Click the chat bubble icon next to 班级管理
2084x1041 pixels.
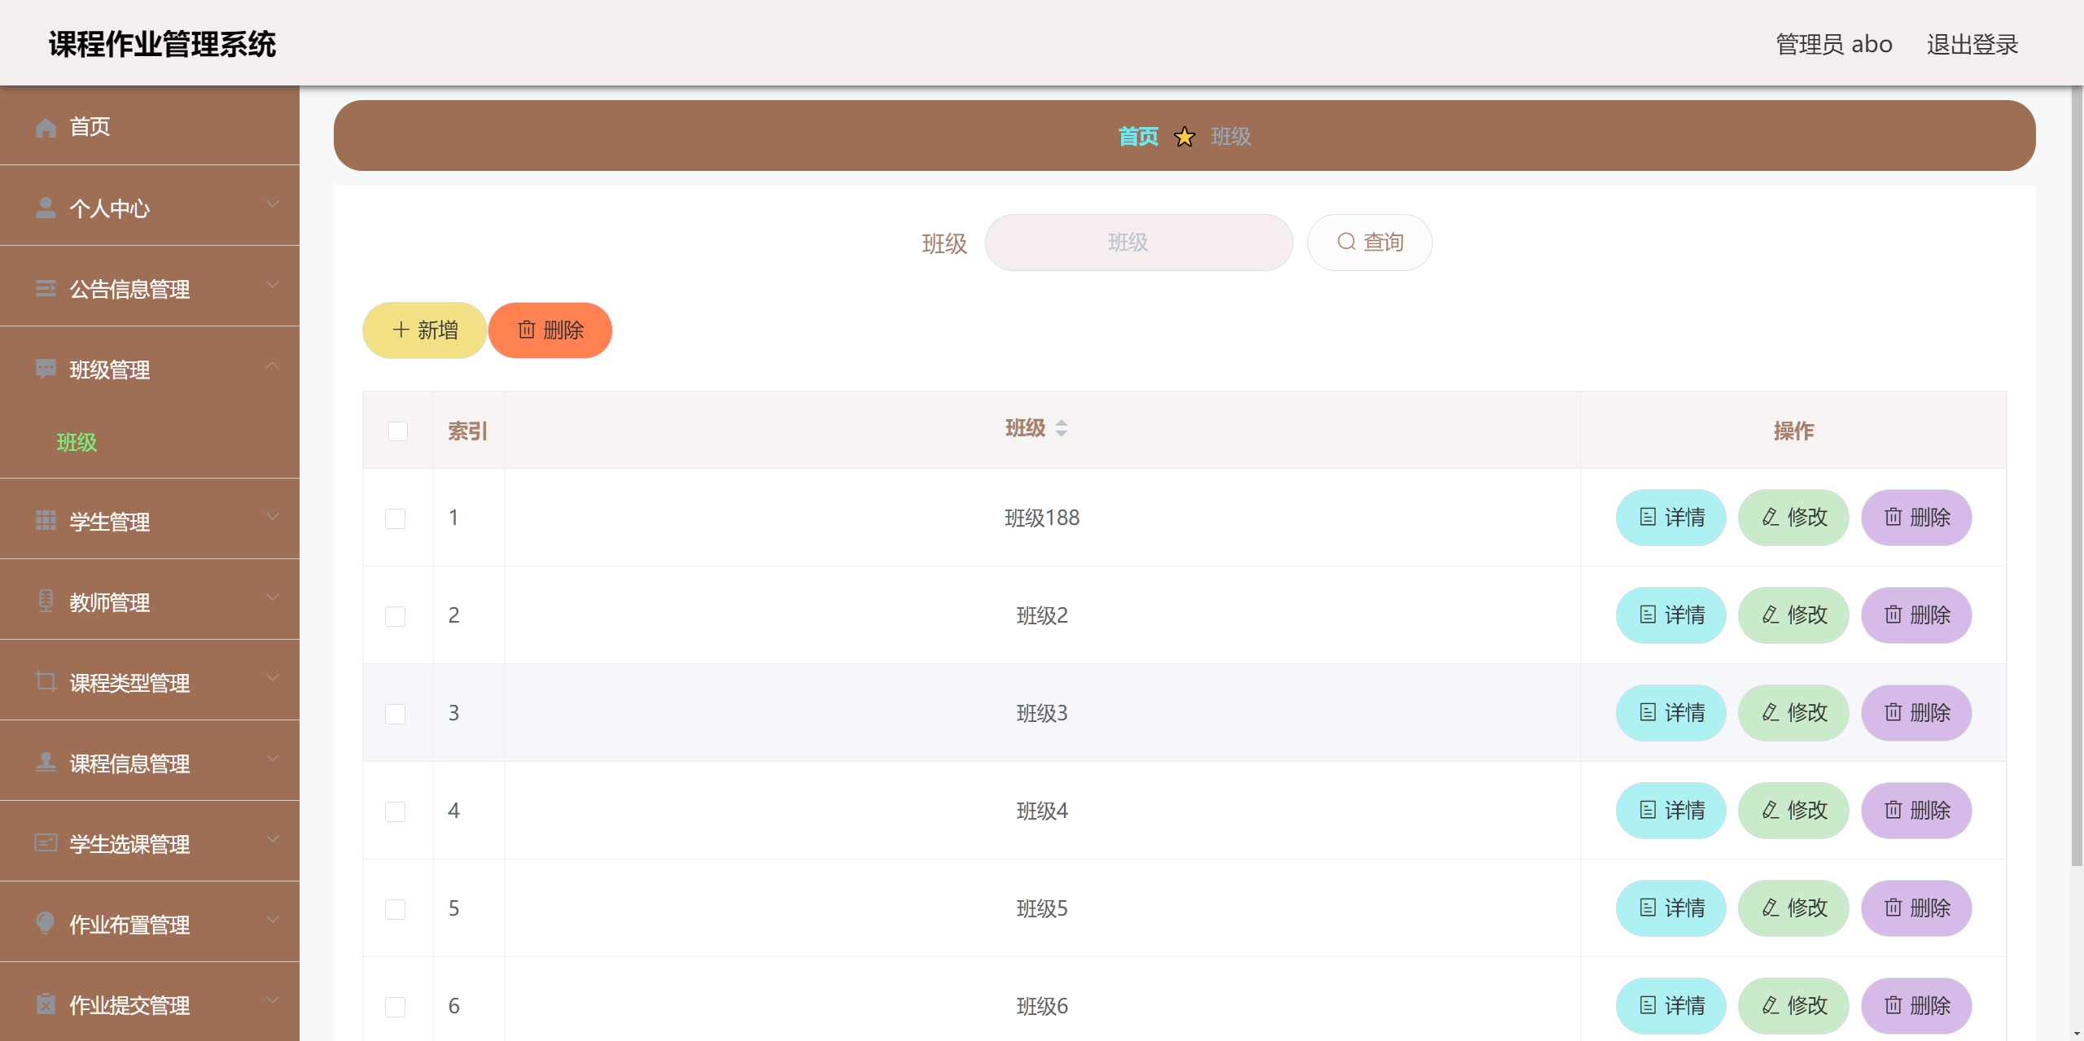[x=46, y=369]
